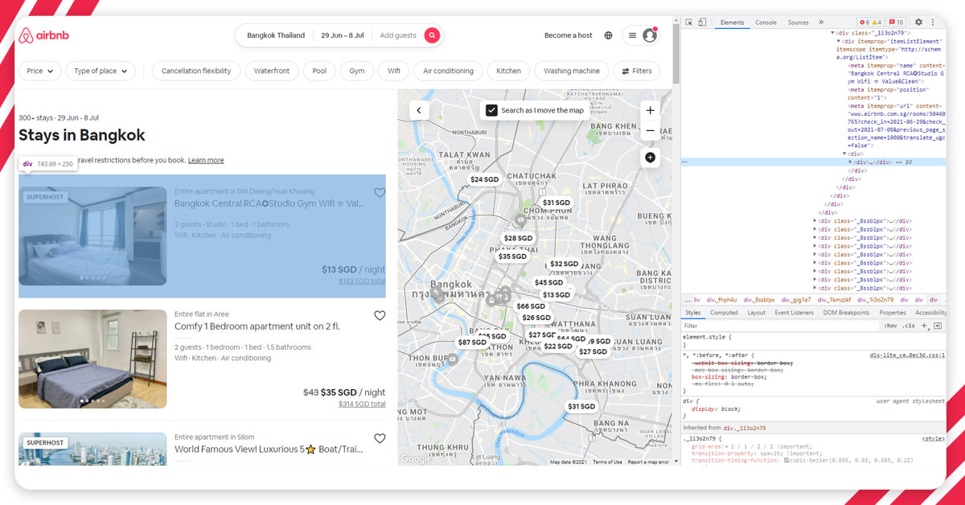965x505 pixels.
Task: Open the hamburger user menu
Action: 633,35
